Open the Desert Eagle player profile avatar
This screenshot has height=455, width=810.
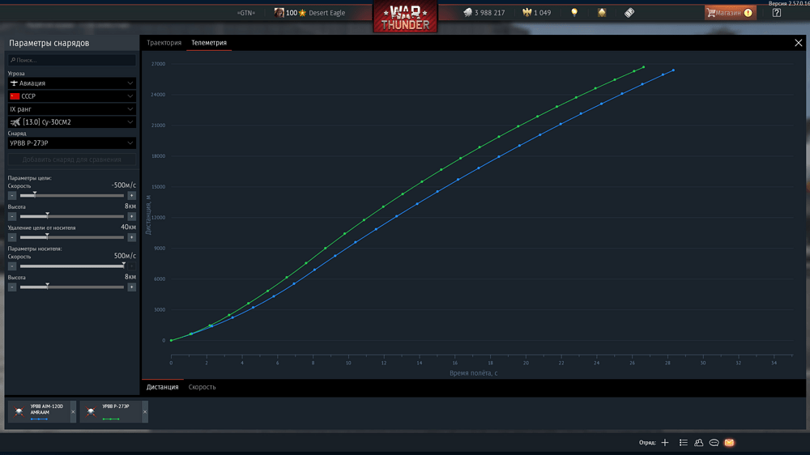pyautogui.click(x=279, y=12)
